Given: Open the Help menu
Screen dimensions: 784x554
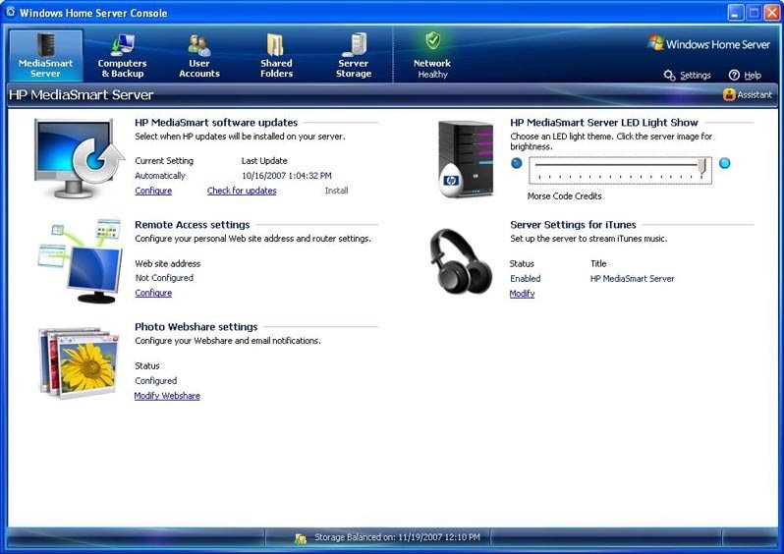Looking at the screenshot, I should point(745,75).
